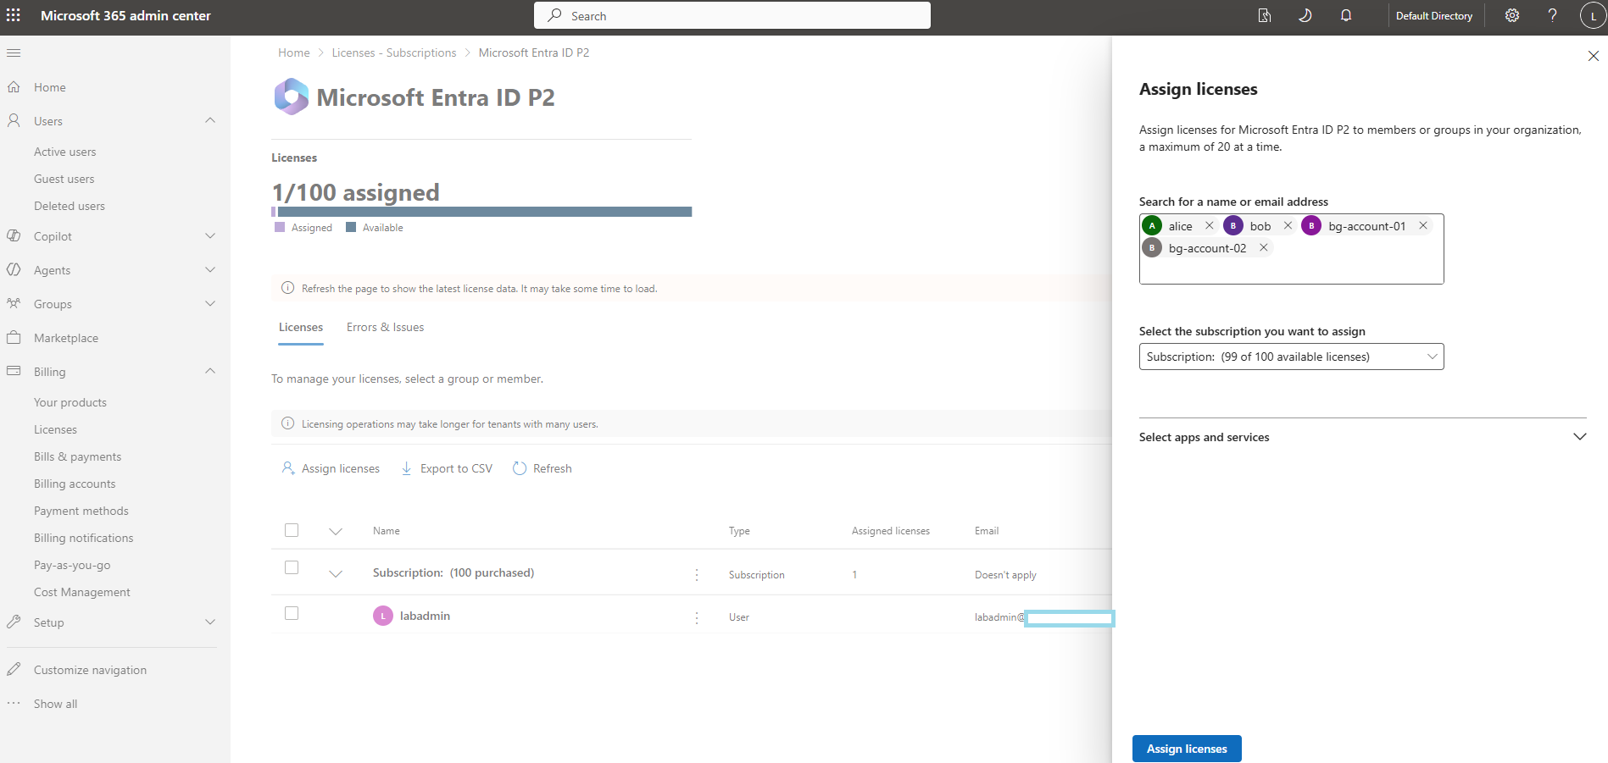Image resolution: width=1608 pixels, height=763 pixels.
Task: Check the Subscription row checkbox
Action: [292, 567]
